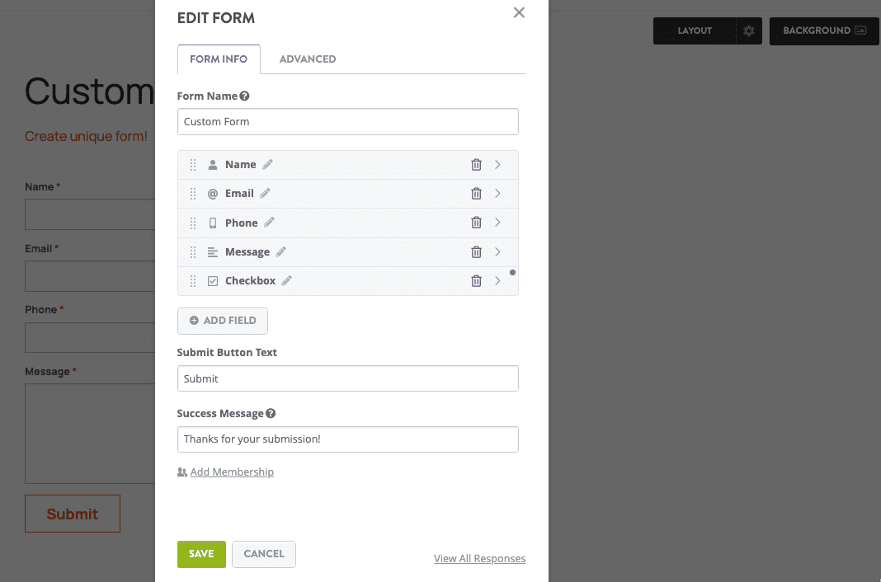Image resolution: width=881 pixels, height=582 pixels.
Task: Rename Phone field via pencil icon
Action: 269,223
